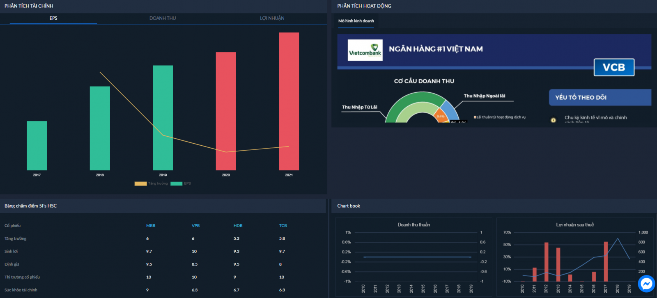The width and height of the screenshot is (657, 298).
Task: Click the CƠ CẤU DOANH THU heading
Action: pos(424,81)
